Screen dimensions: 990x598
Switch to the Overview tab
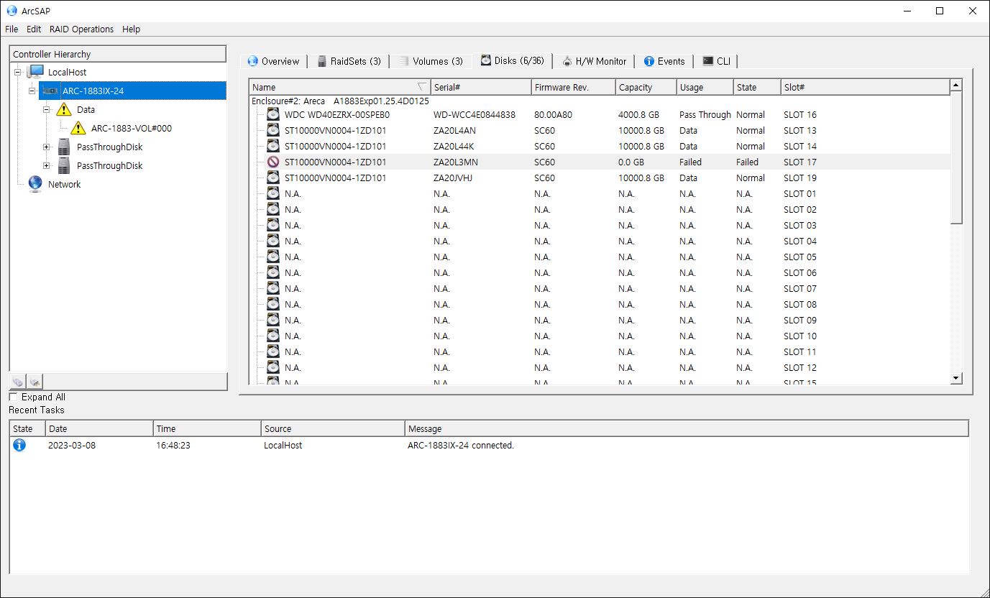pyautogui.click(x=273, y=61)
